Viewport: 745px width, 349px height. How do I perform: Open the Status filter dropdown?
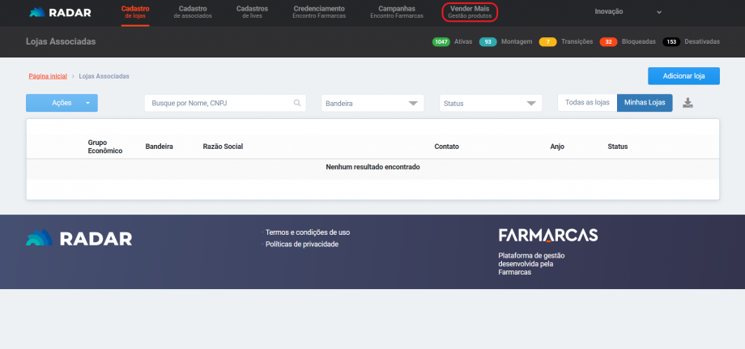(x=491, y=104)
